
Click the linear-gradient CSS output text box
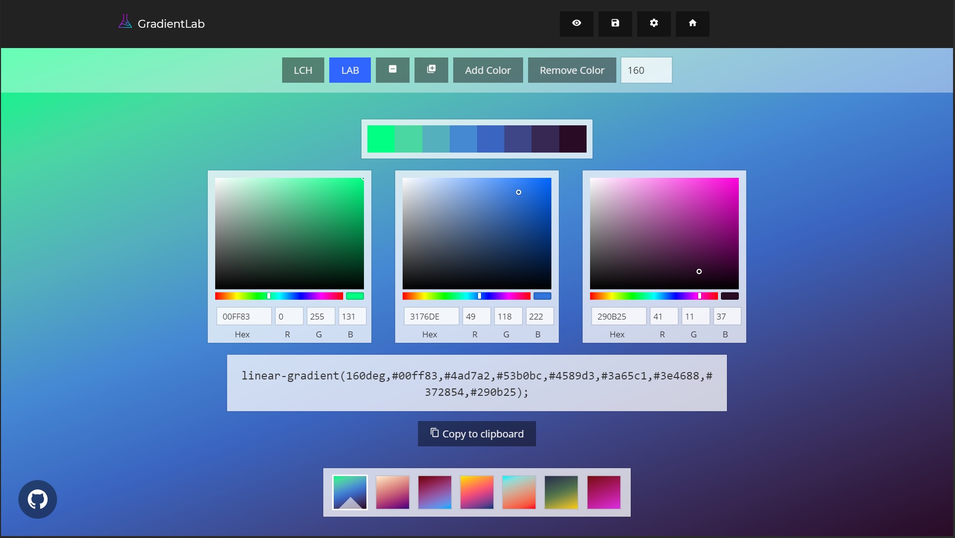click(x=477, y=383)
